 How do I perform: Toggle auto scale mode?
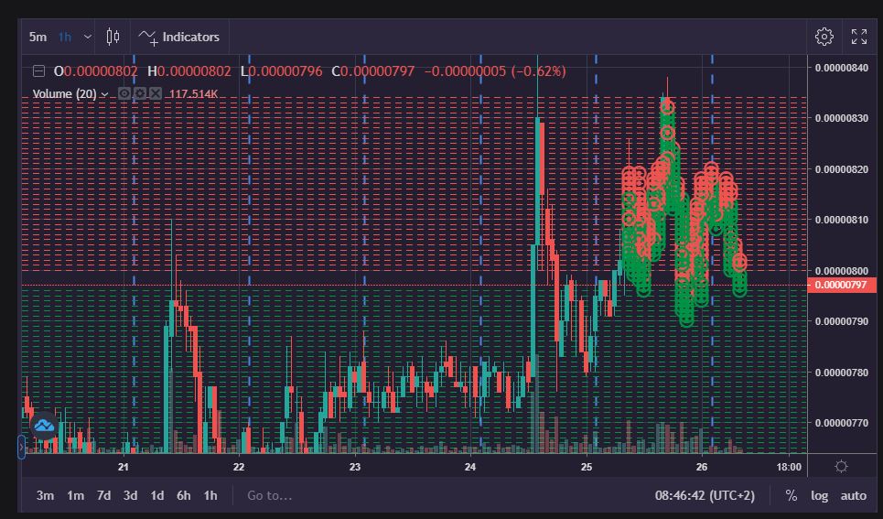point(853,495)
